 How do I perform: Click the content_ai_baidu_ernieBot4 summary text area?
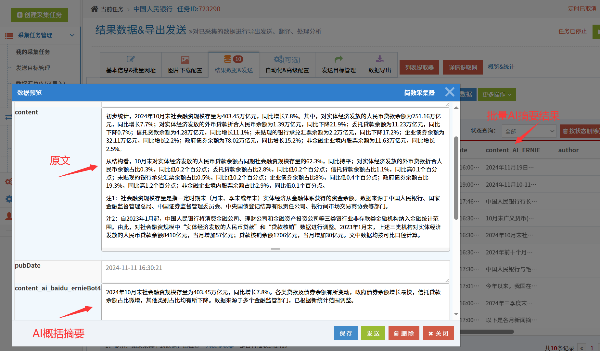point(275,301)
